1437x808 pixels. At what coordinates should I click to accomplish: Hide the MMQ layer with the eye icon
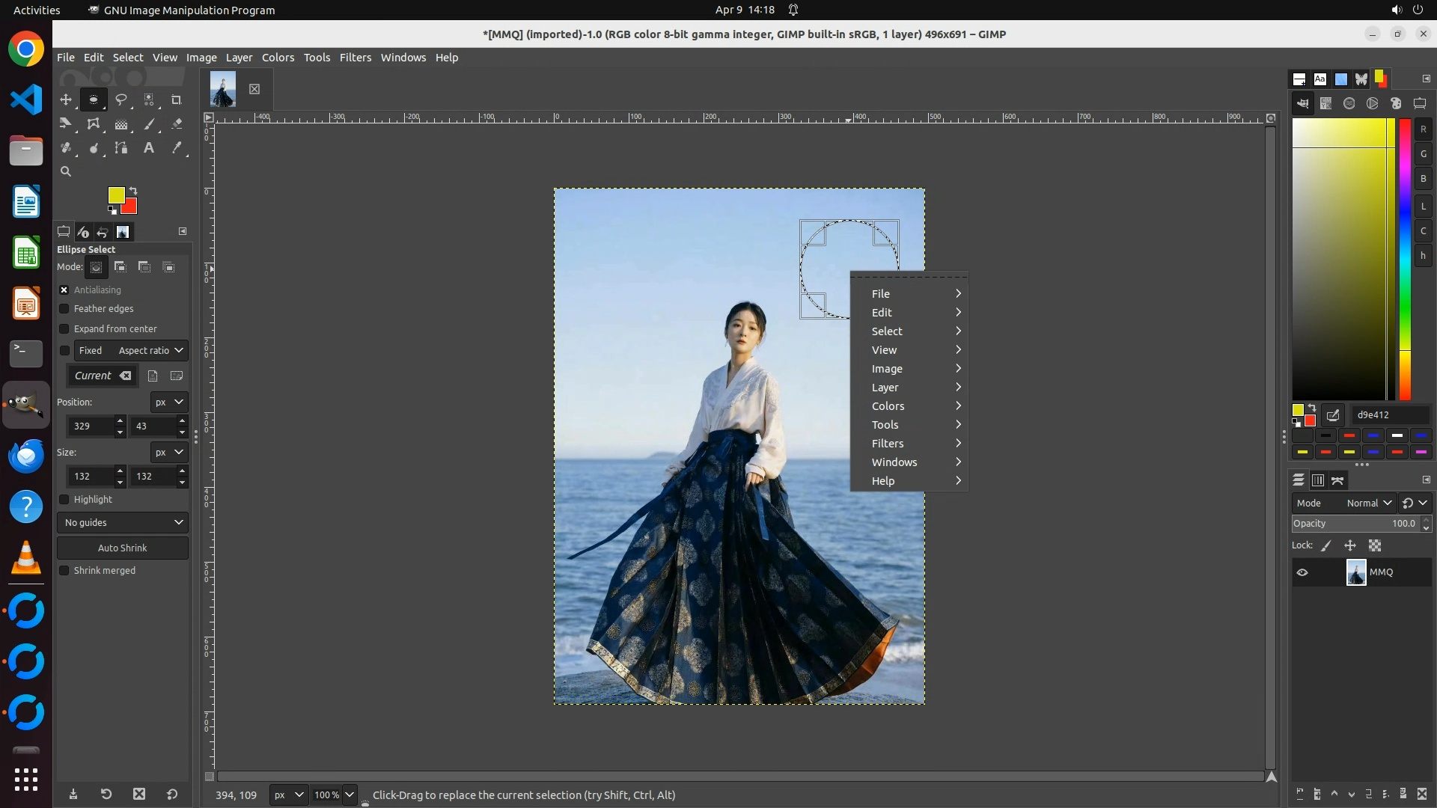tap(1302, 572)
